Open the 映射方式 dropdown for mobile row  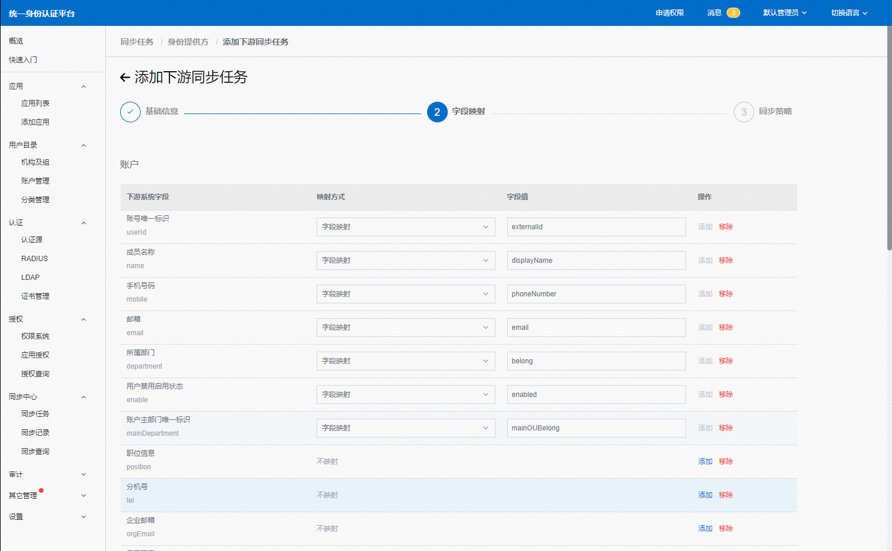(x=405, y=294)
